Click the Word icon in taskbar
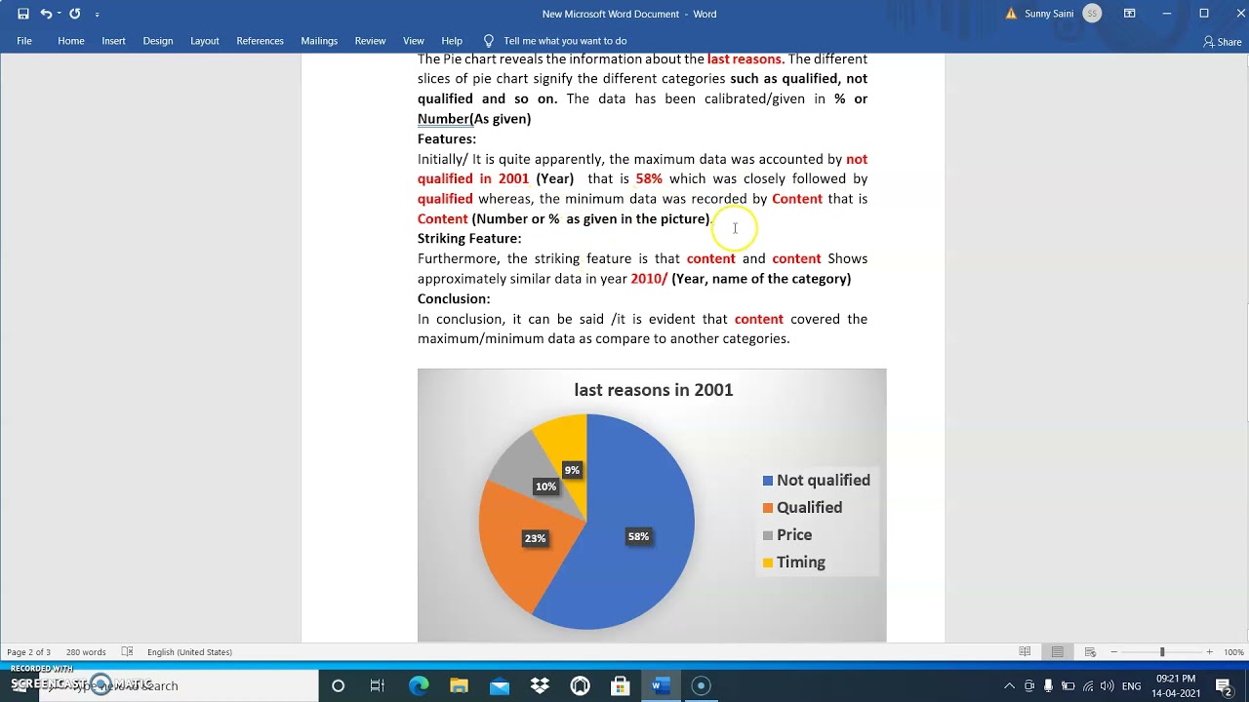This screenshot has height=702, width=1249. [x=660, y=686]
